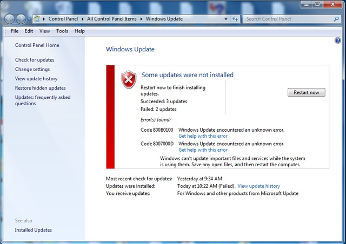Open Change settings in sidebar

tap(32, 69)
